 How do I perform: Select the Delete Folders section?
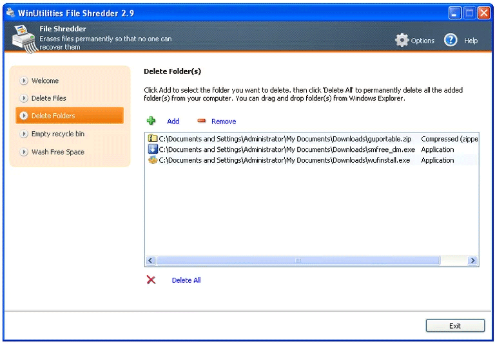click(70, 116)
